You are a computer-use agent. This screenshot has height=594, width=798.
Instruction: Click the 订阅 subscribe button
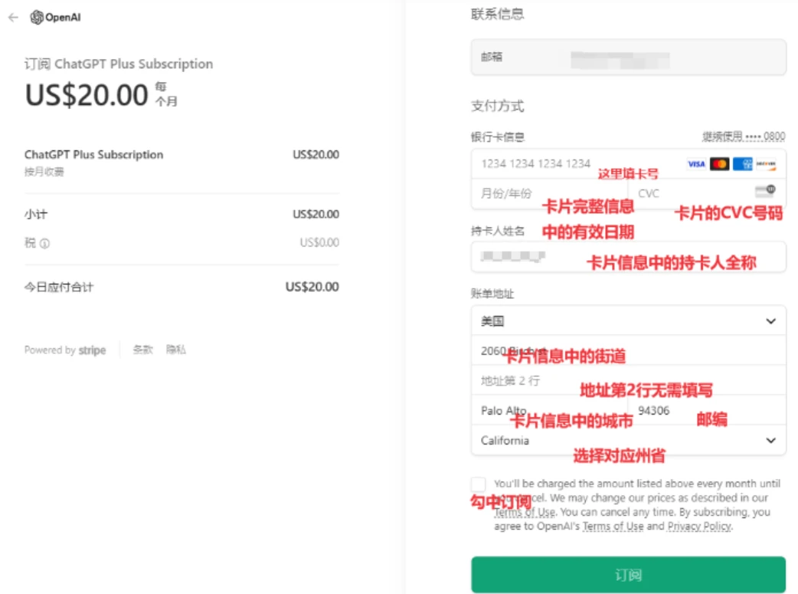(x=628, y=574)
